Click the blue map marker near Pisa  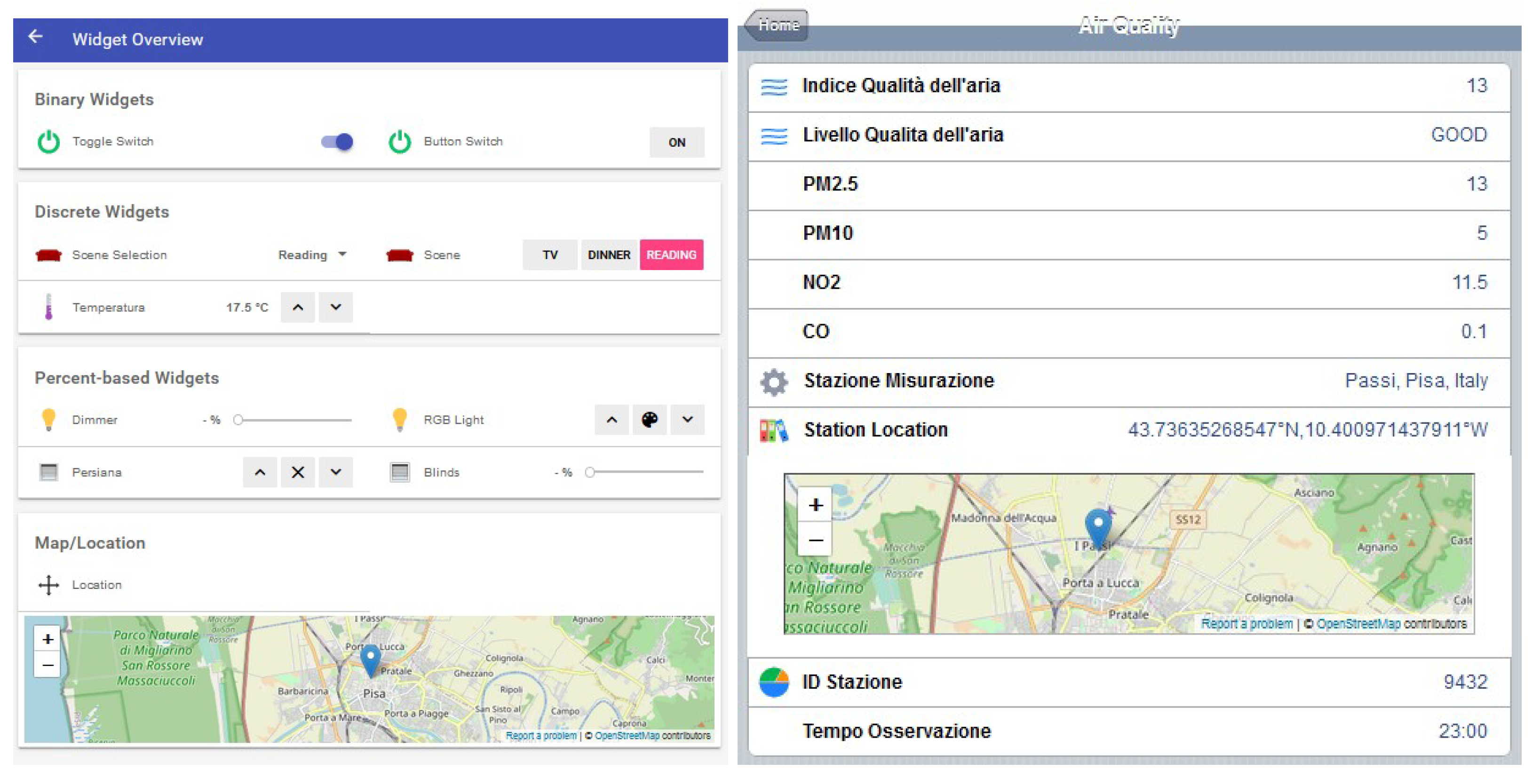371,658
